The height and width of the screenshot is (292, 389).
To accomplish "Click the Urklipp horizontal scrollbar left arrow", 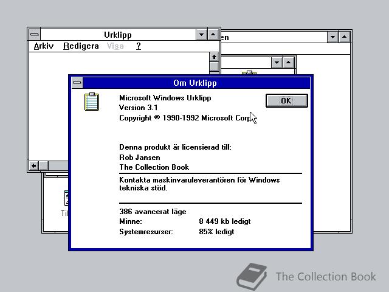I will [x=34, y=165].
